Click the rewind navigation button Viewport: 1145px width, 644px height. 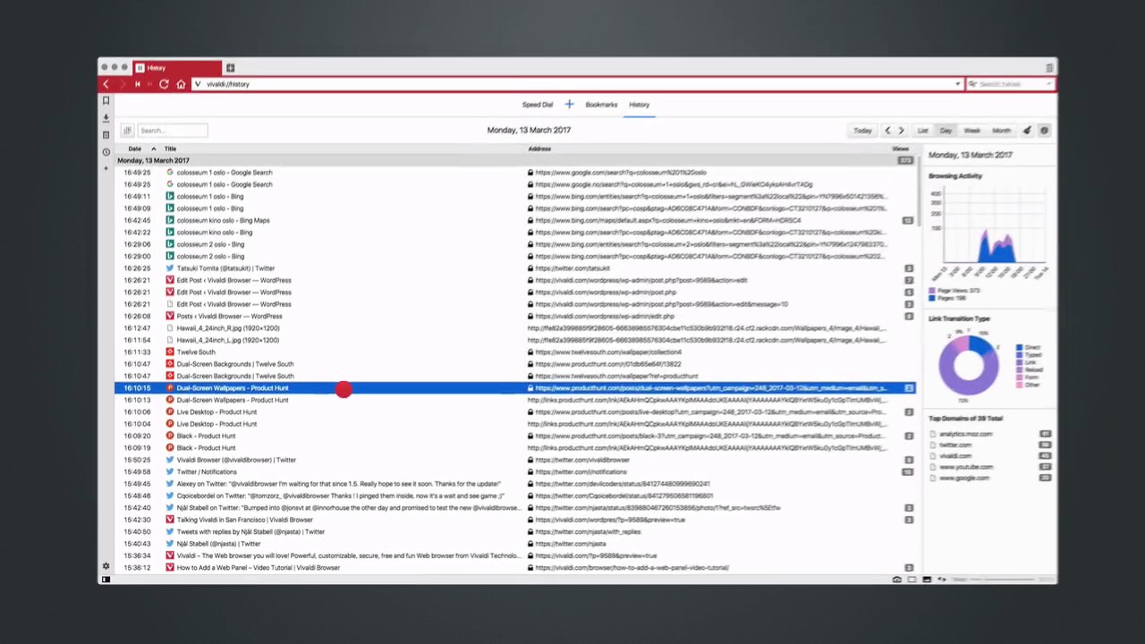coord(137,84)
